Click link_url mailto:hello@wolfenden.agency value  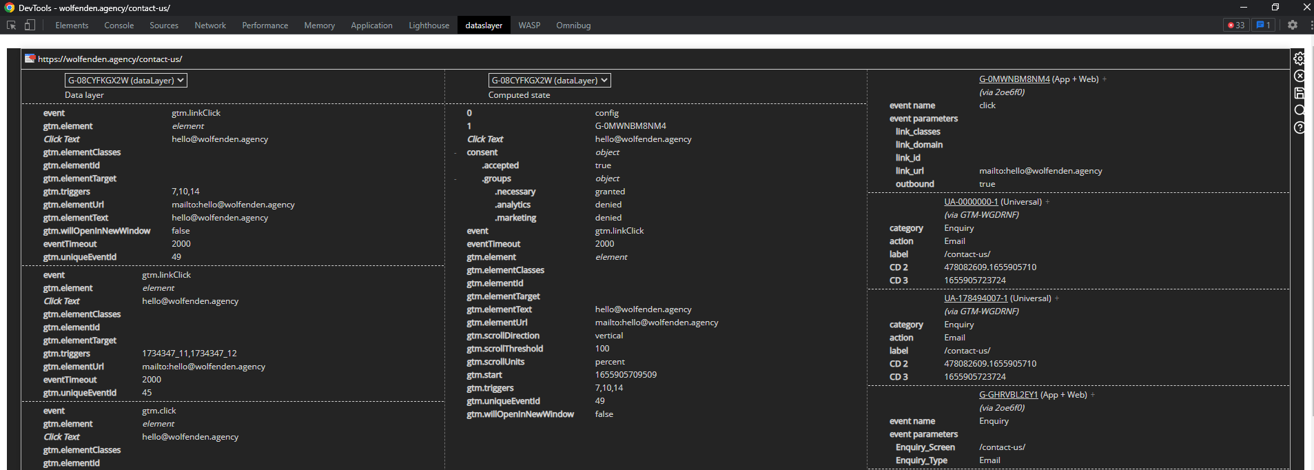tap(1040, 171)
